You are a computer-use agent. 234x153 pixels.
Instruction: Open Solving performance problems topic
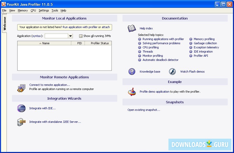pyautogui.click(x=161, y=43)
